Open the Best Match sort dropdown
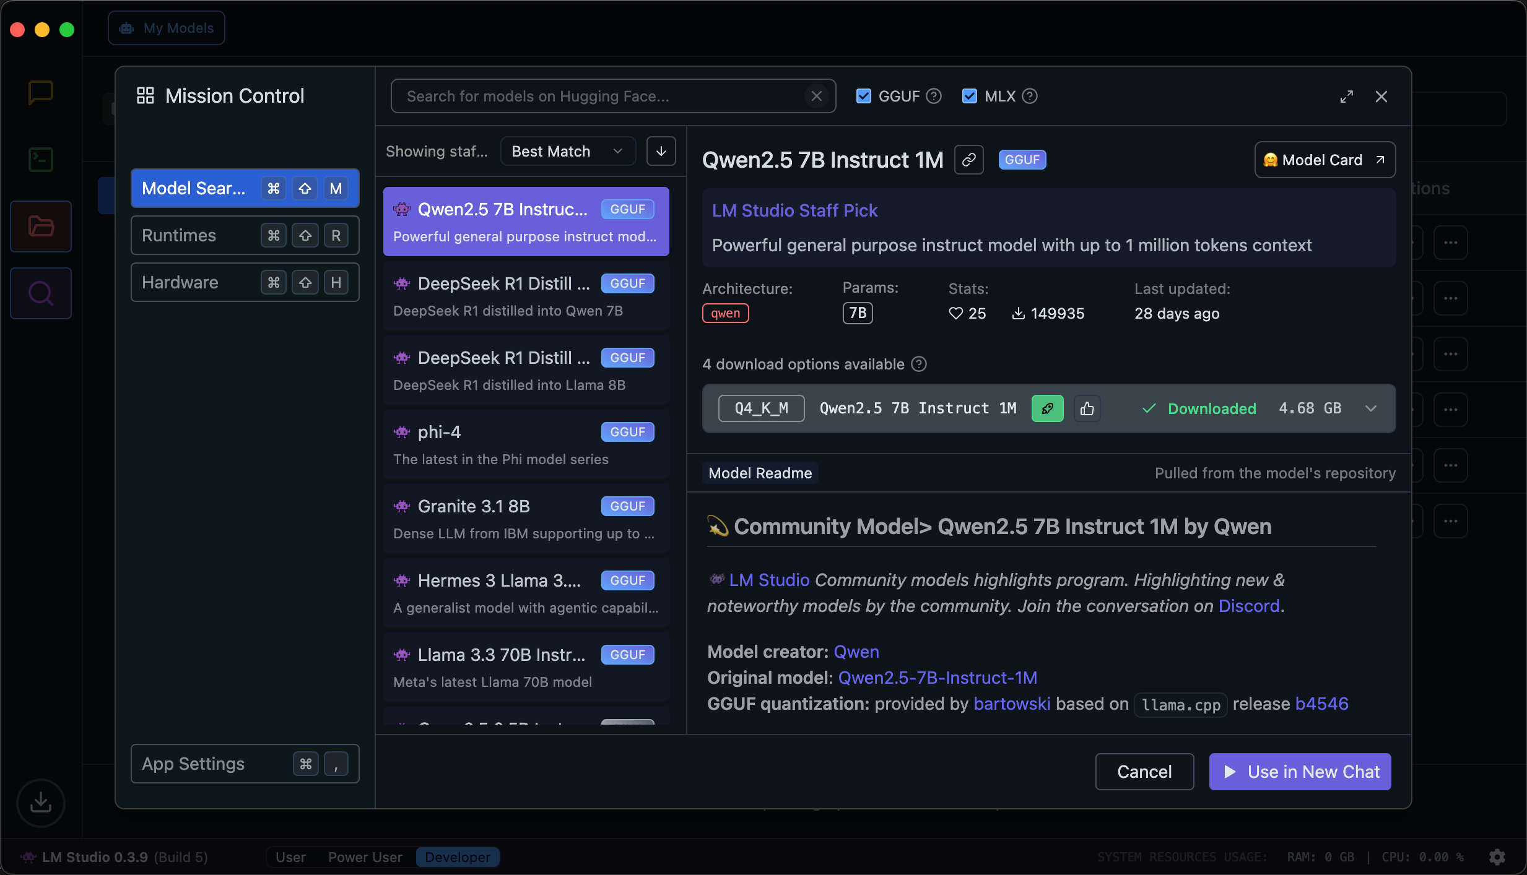The image size is (1527, 875). tap(568, 151)
